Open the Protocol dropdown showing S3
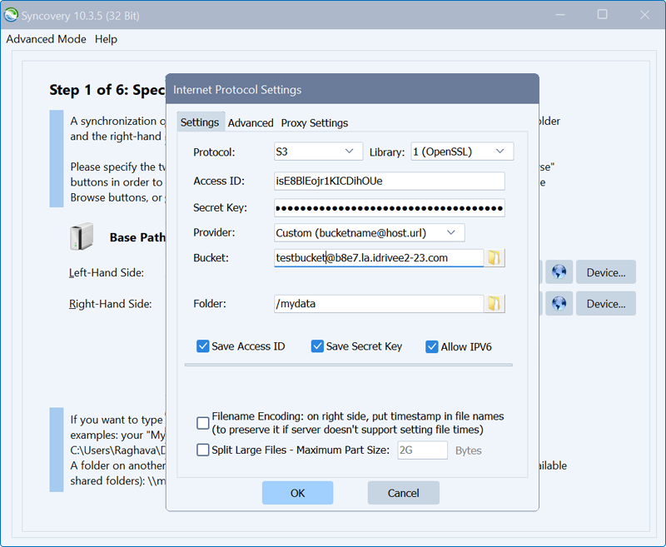 [x=319, y=152]
